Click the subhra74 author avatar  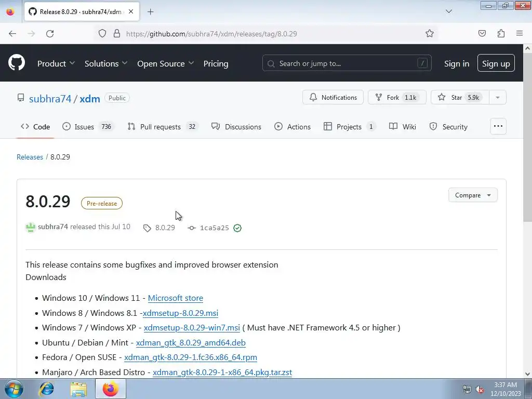coord(31,227)
